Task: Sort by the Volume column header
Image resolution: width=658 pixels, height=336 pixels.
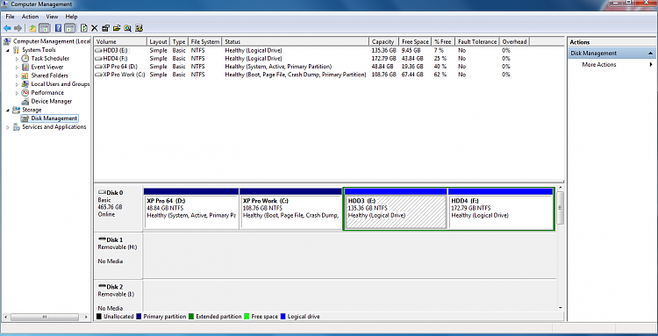Action: pos(120,41)
